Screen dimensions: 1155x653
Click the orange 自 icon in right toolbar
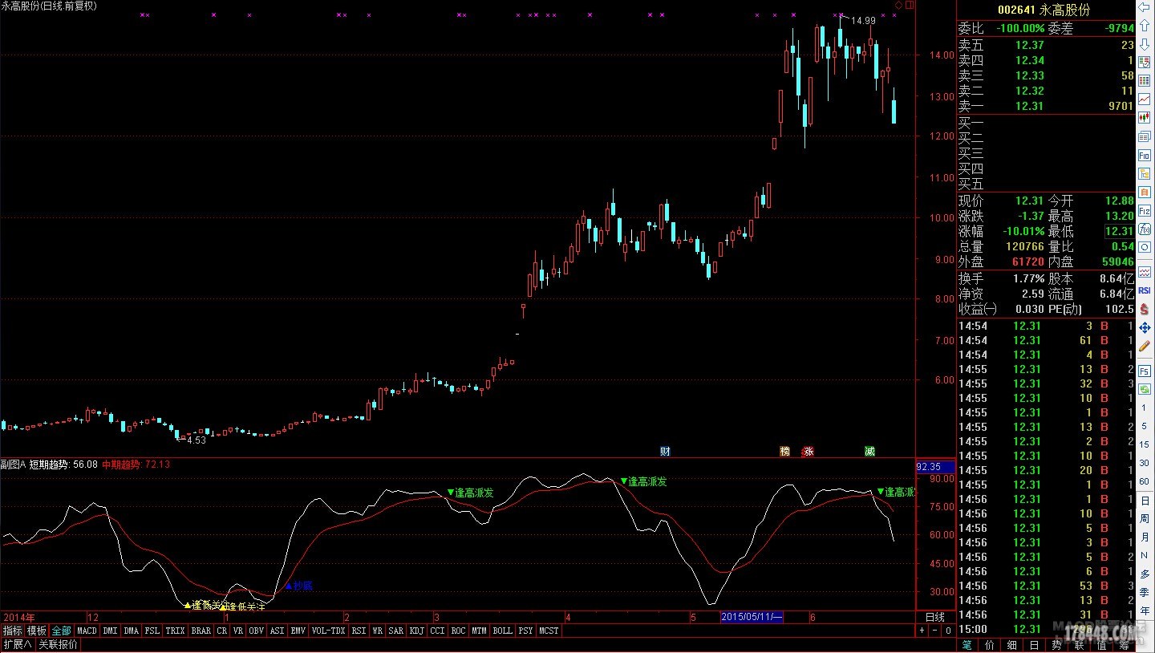[x=1145, y=192]
